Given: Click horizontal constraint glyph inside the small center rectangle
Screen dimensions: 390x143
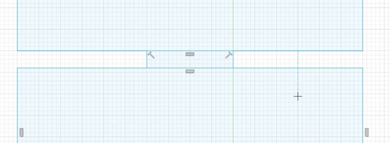Looking at the screenshot, I should pos(190,54).
